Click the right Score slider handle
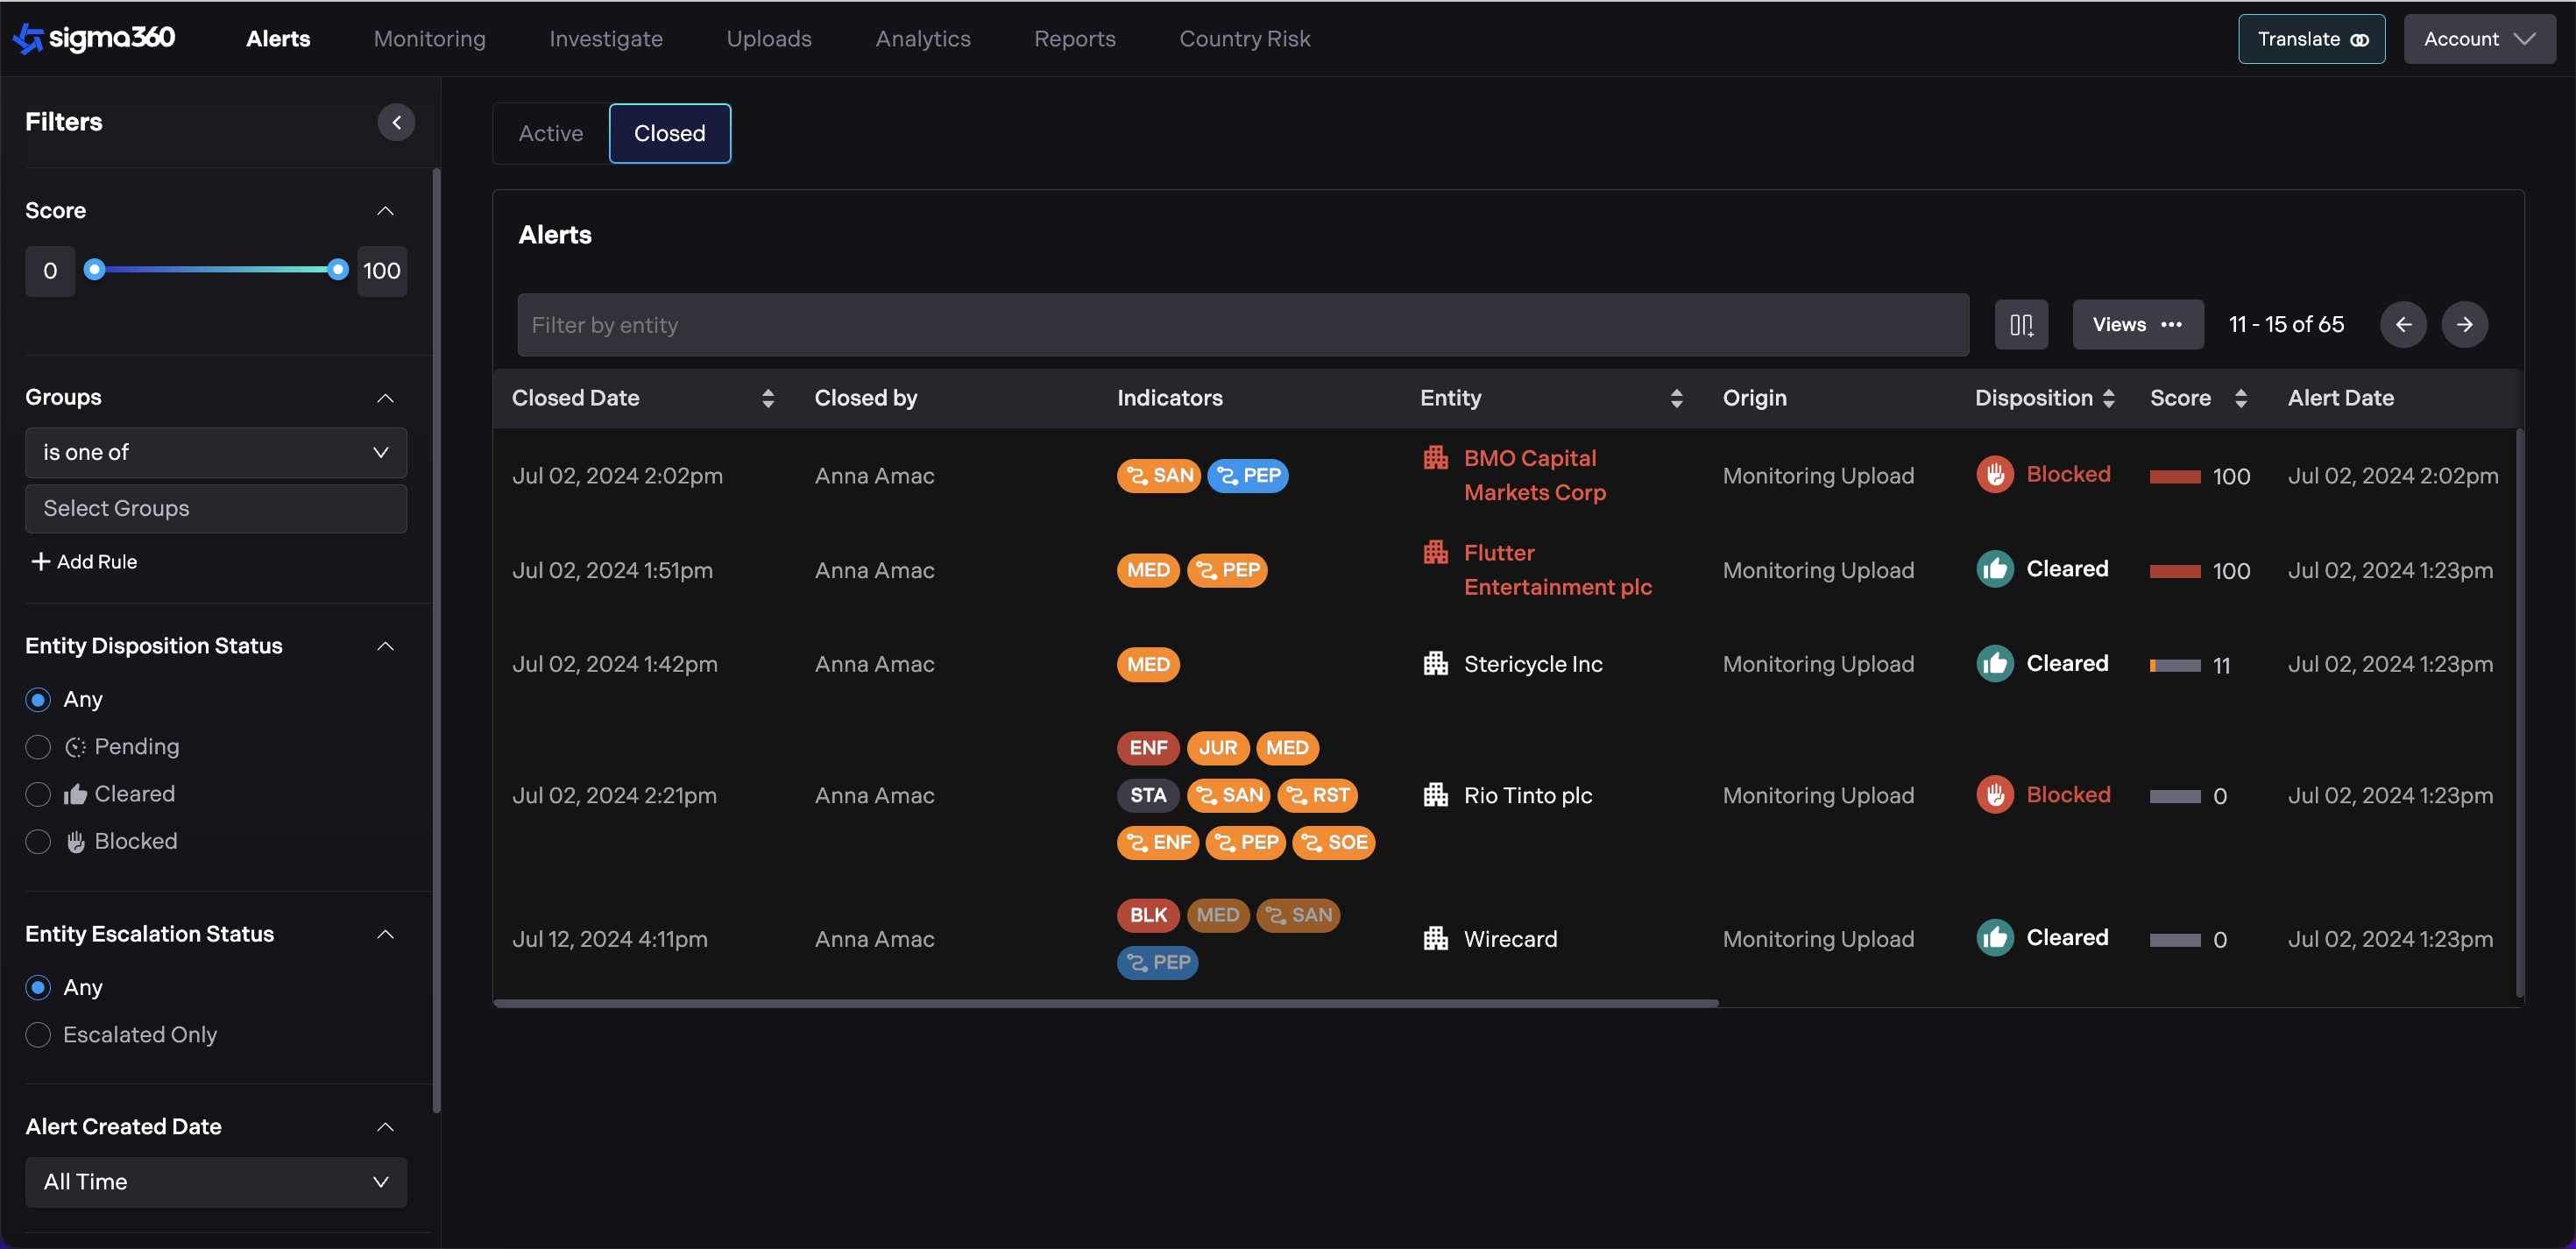The image size is (2576, 1249). pyautogui.click(x=338, y=269)
